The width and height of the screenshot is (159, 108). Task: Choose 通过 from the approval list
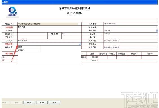coord(20,47)
